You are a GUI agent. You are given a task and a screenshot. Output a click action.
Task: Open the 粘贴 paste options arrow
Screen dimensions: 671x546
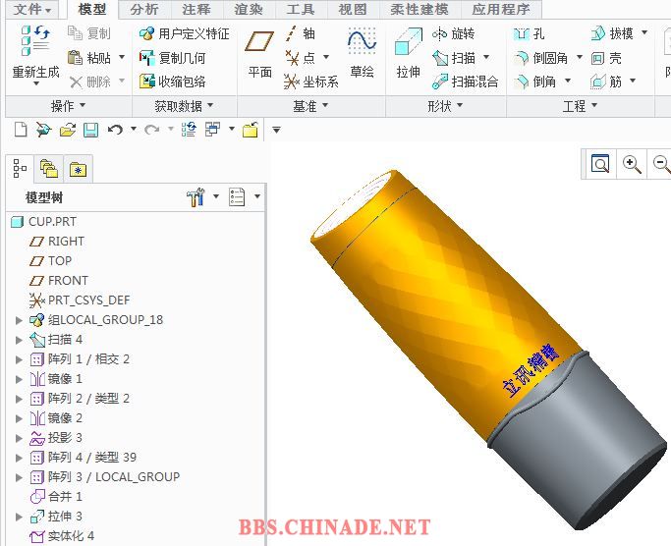122,57
